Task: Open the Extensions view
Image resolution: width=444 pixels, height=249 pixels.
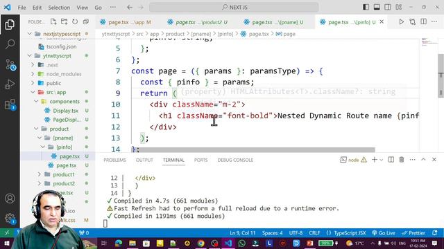Action: point(10,104)
